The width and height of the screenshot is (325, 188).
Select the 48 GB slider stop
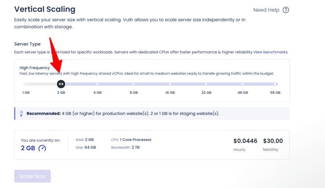click(243, 84)
